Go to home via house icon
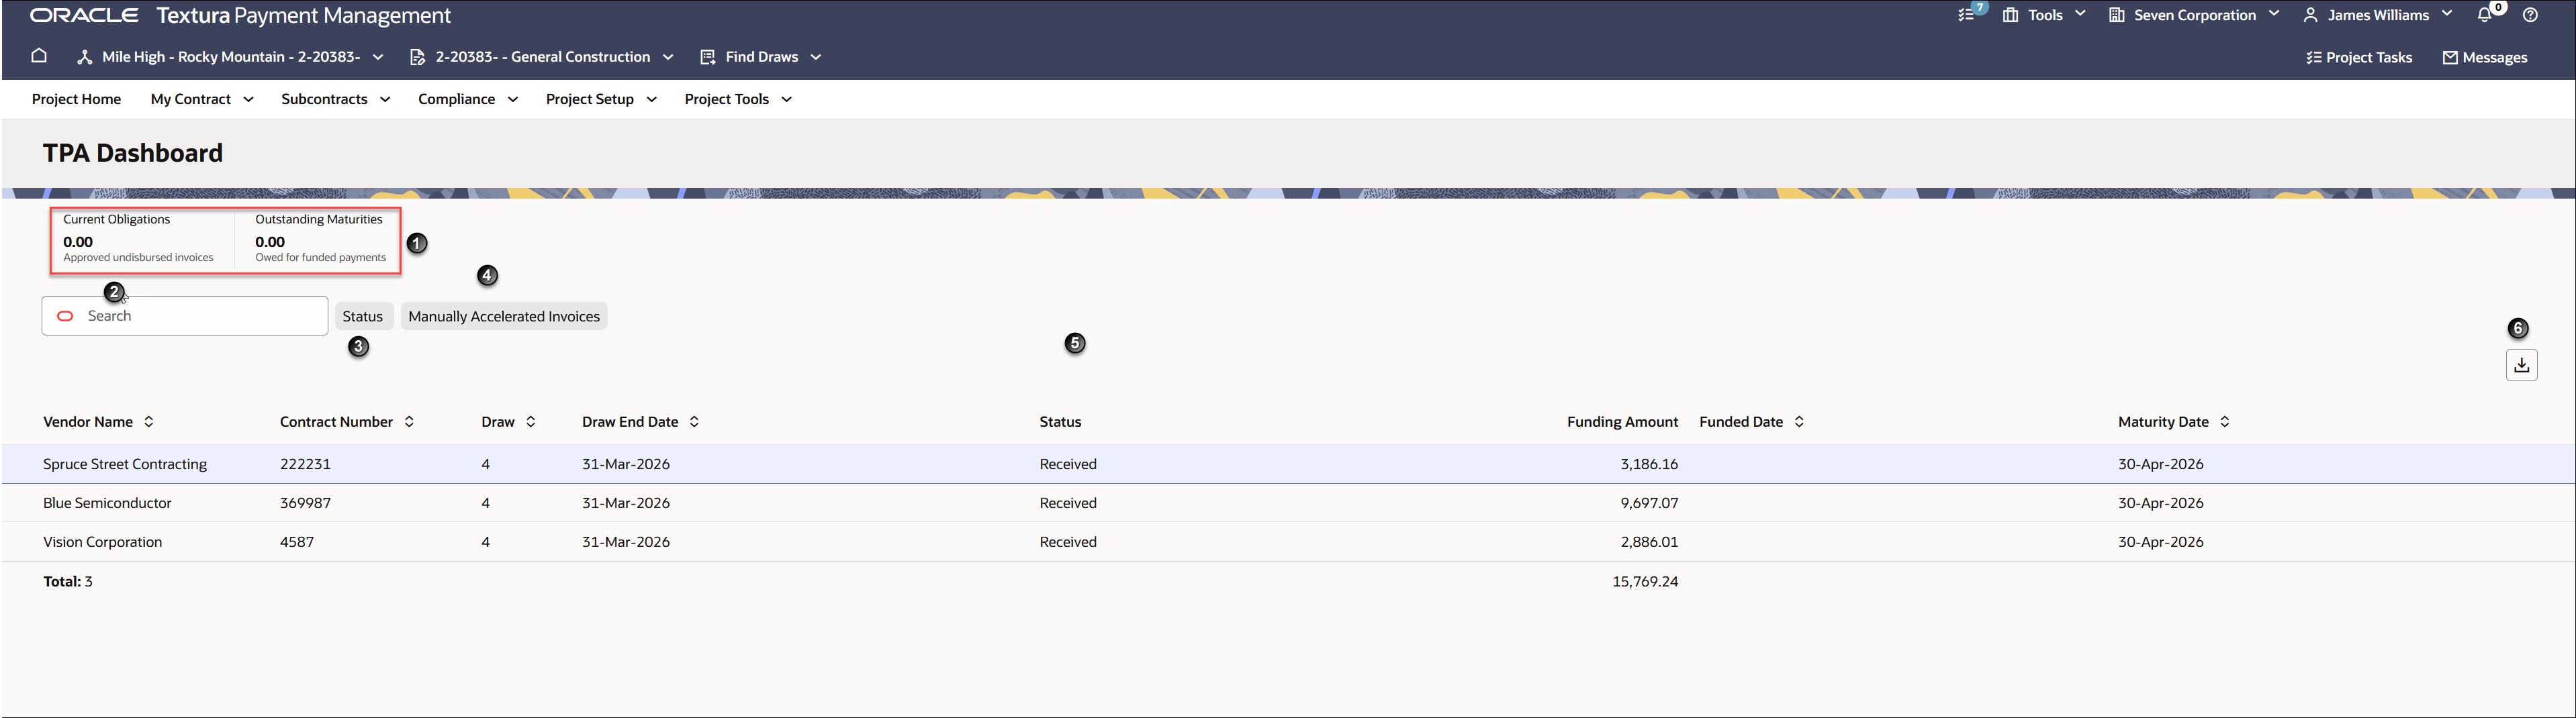Viewport: 2576px width, 718px height. coord(39,56)
